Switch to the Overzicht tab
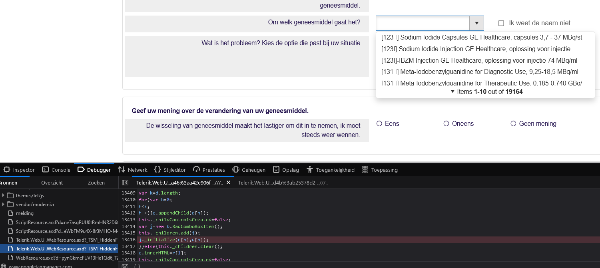Image resolution: width=600 pixels, height=268 pixels. [52, 183]
